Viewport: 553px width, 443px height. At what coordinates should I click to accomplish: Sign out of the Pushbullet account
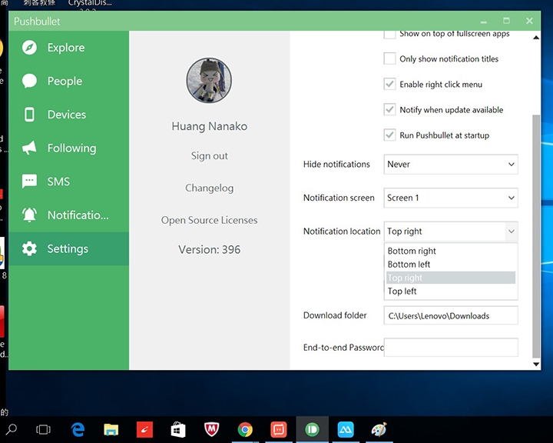pos(209,156)
